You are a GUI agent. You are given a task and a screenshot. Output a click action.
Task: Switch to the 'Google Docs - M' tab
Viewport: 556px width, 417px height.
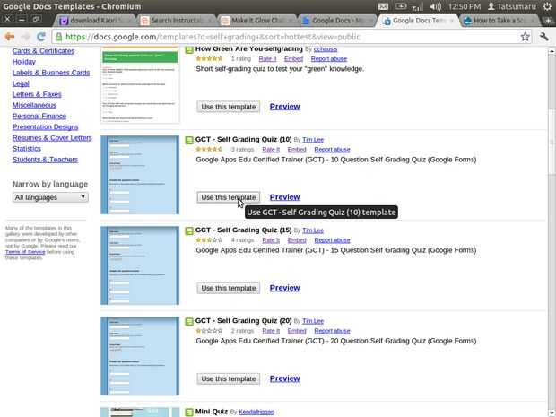pyautogui.click(x=337, y=21)
